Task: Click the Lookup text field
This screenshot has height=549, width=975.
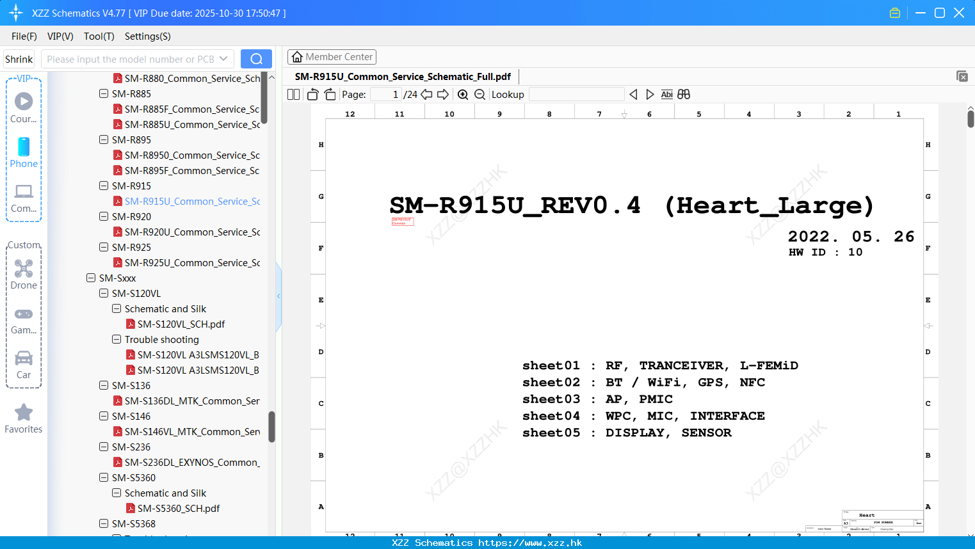Action: coord(576,94)
